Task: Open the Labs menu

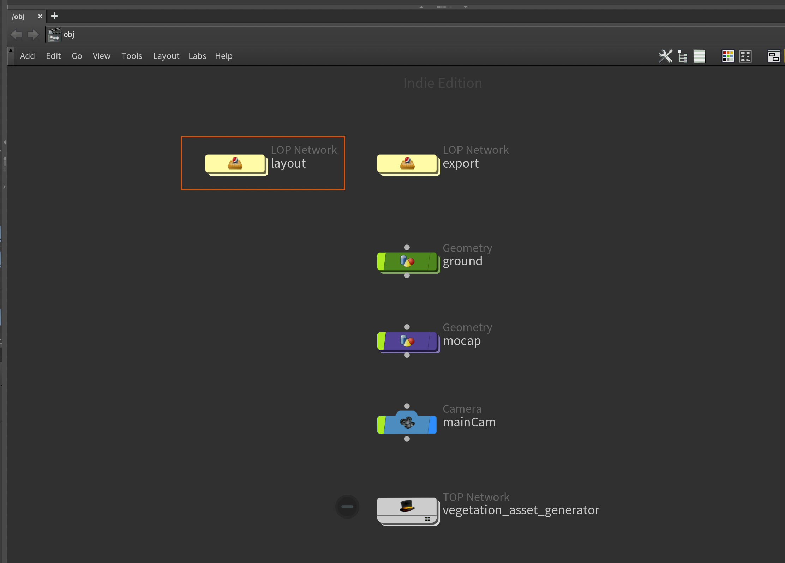Action: pos(197,56)
